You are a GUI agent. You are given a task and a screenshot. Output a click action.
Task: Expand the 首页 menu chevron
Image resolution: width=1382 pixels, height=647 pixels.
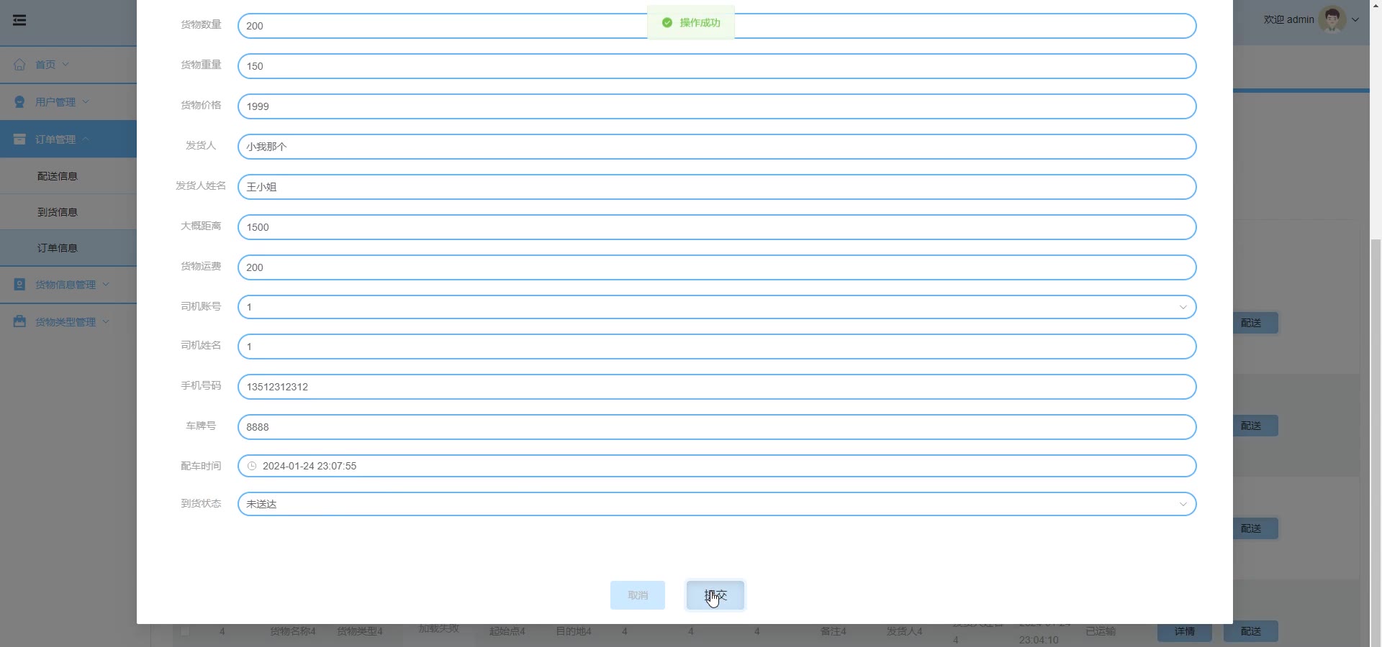66,65
